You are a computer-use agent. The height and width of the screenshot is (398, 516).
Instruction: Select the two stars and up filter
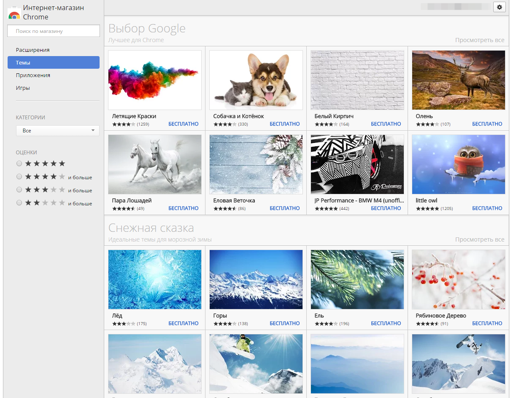pyautogui.click(x=19, y=203)
